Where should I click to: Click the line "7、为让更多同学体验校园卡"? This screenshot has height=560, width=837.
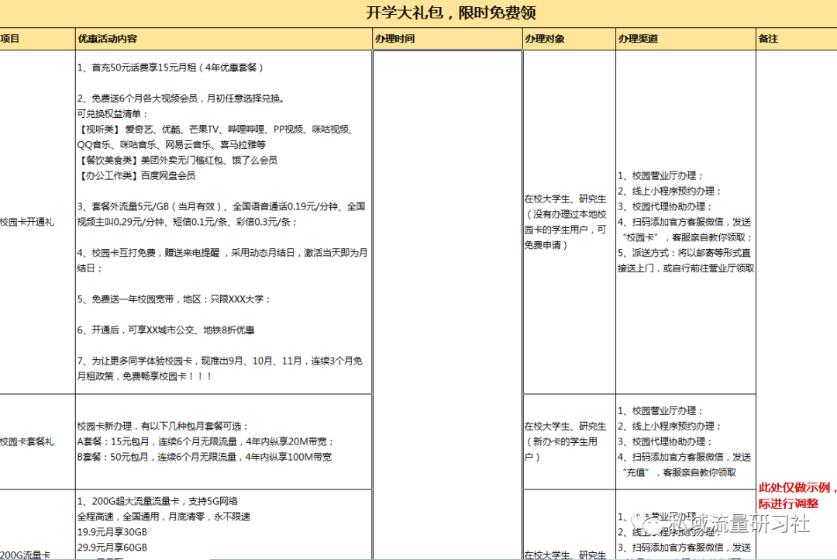point(220,361)
